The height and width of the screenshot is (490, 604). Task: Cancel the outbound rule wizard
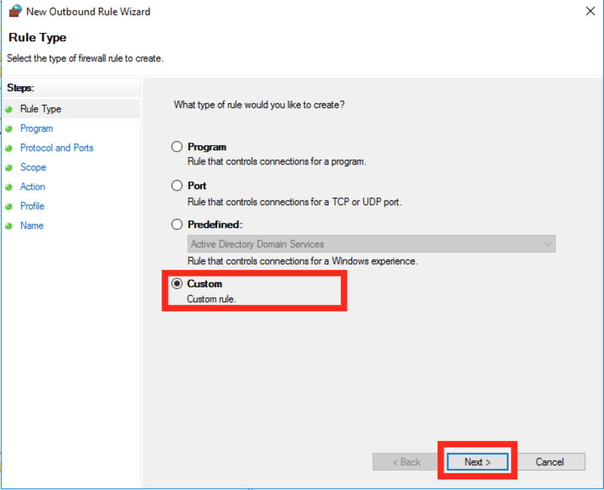click(550, 462)
